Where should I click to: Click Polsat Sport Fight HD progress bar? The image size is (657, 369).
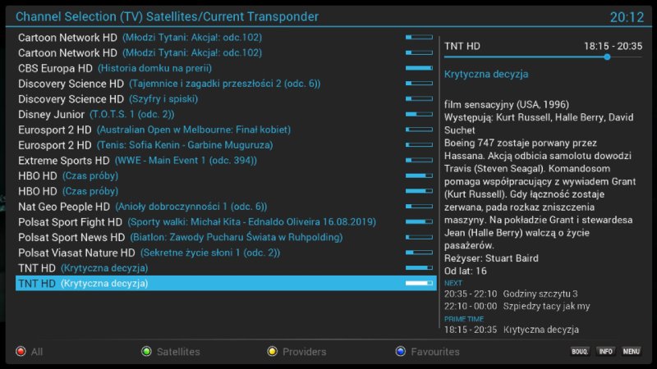click(419, 221)
